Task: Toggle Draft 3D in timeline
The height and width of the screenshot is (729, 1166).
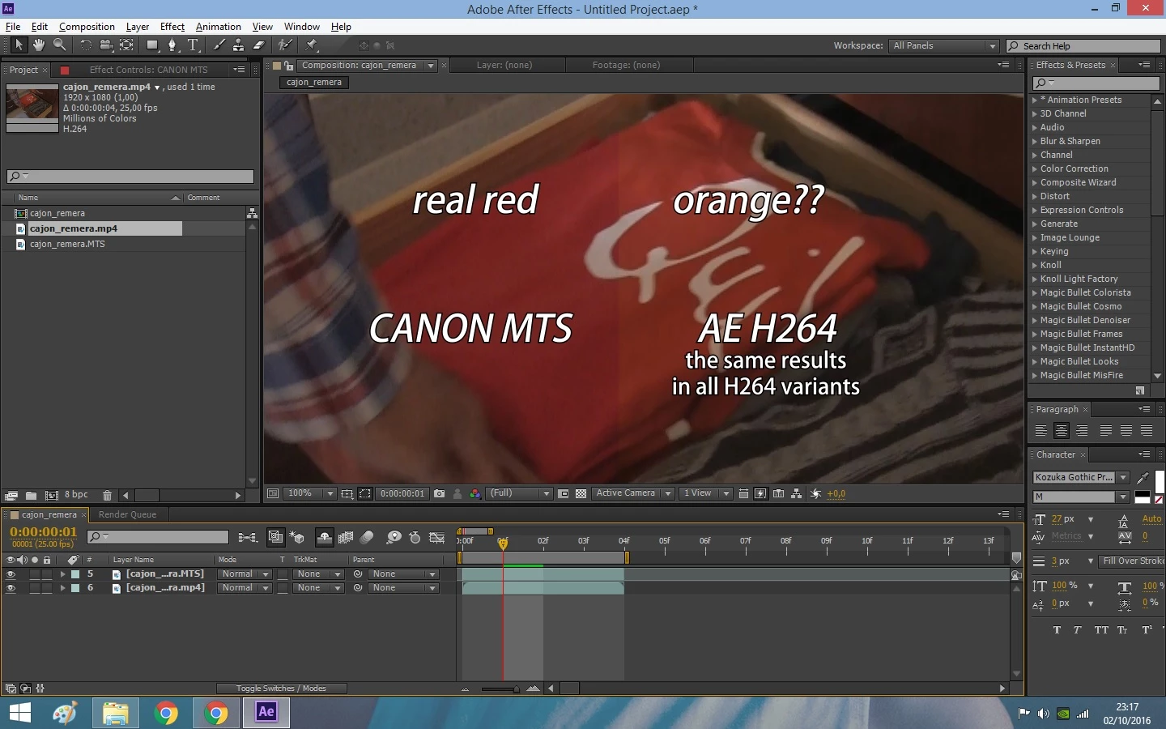Action: (297, 537)
